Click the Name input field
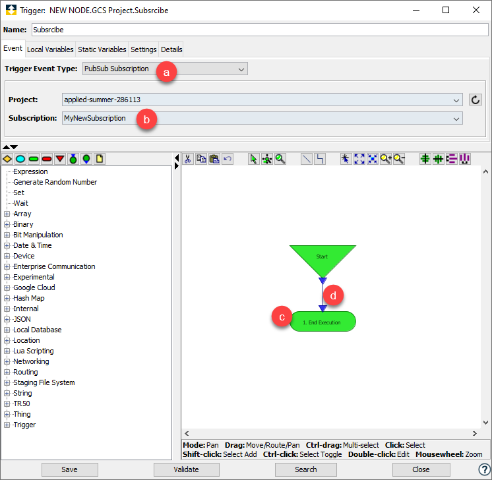The height and width of the screenshot is (480, 492). click(x=260, y=30)
